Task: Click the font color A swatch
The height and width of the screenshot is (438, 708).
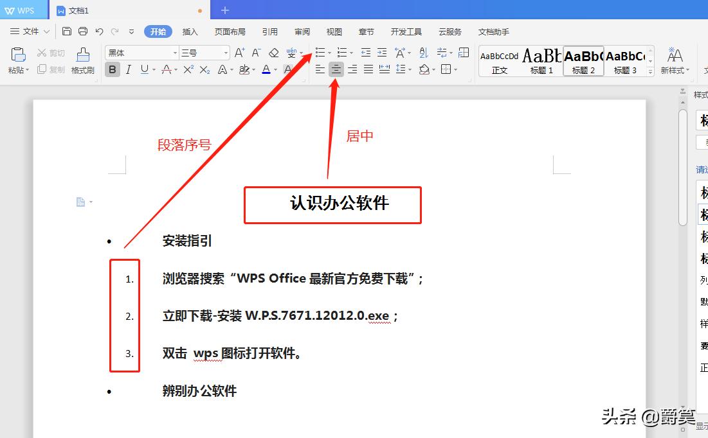Action: click(x=265, y=69)
